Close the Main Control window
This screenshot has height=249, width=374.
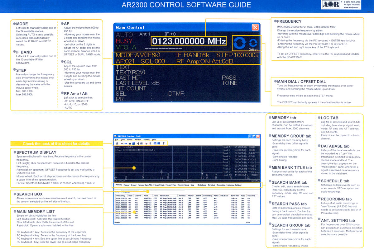tap(255, 27)
